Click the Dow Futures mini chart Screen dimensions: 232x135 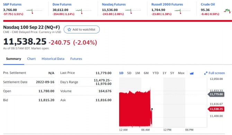(x=83, y=11)
